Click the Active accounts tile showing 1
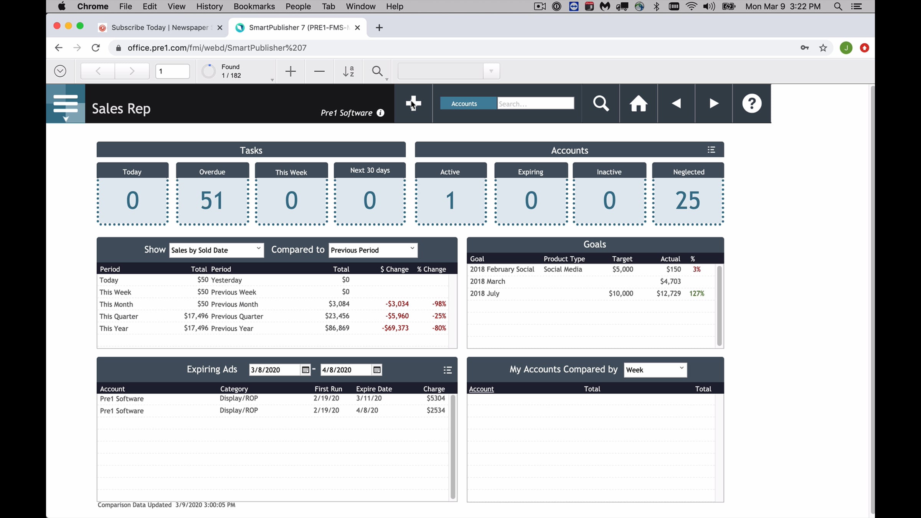This screenshot has width=921, height=518. click(x=451, y=194)
